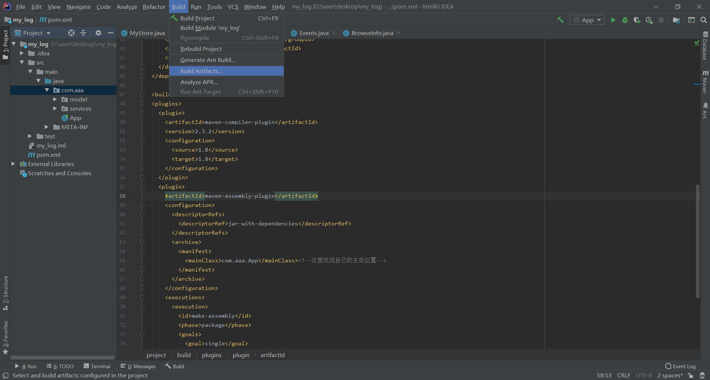This screenshot has height=380, width=710.
Task: Open the Navigate menu
Action: (x=78, y=7)
